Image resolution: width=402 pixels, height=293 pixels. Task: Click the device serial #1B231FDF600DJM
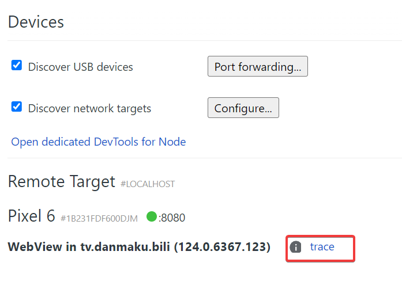pyautogui.click(x=99, y=219)
